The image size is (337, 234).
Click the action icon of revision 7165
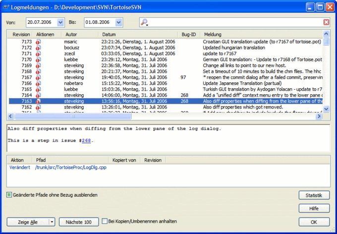coord(38,89)
